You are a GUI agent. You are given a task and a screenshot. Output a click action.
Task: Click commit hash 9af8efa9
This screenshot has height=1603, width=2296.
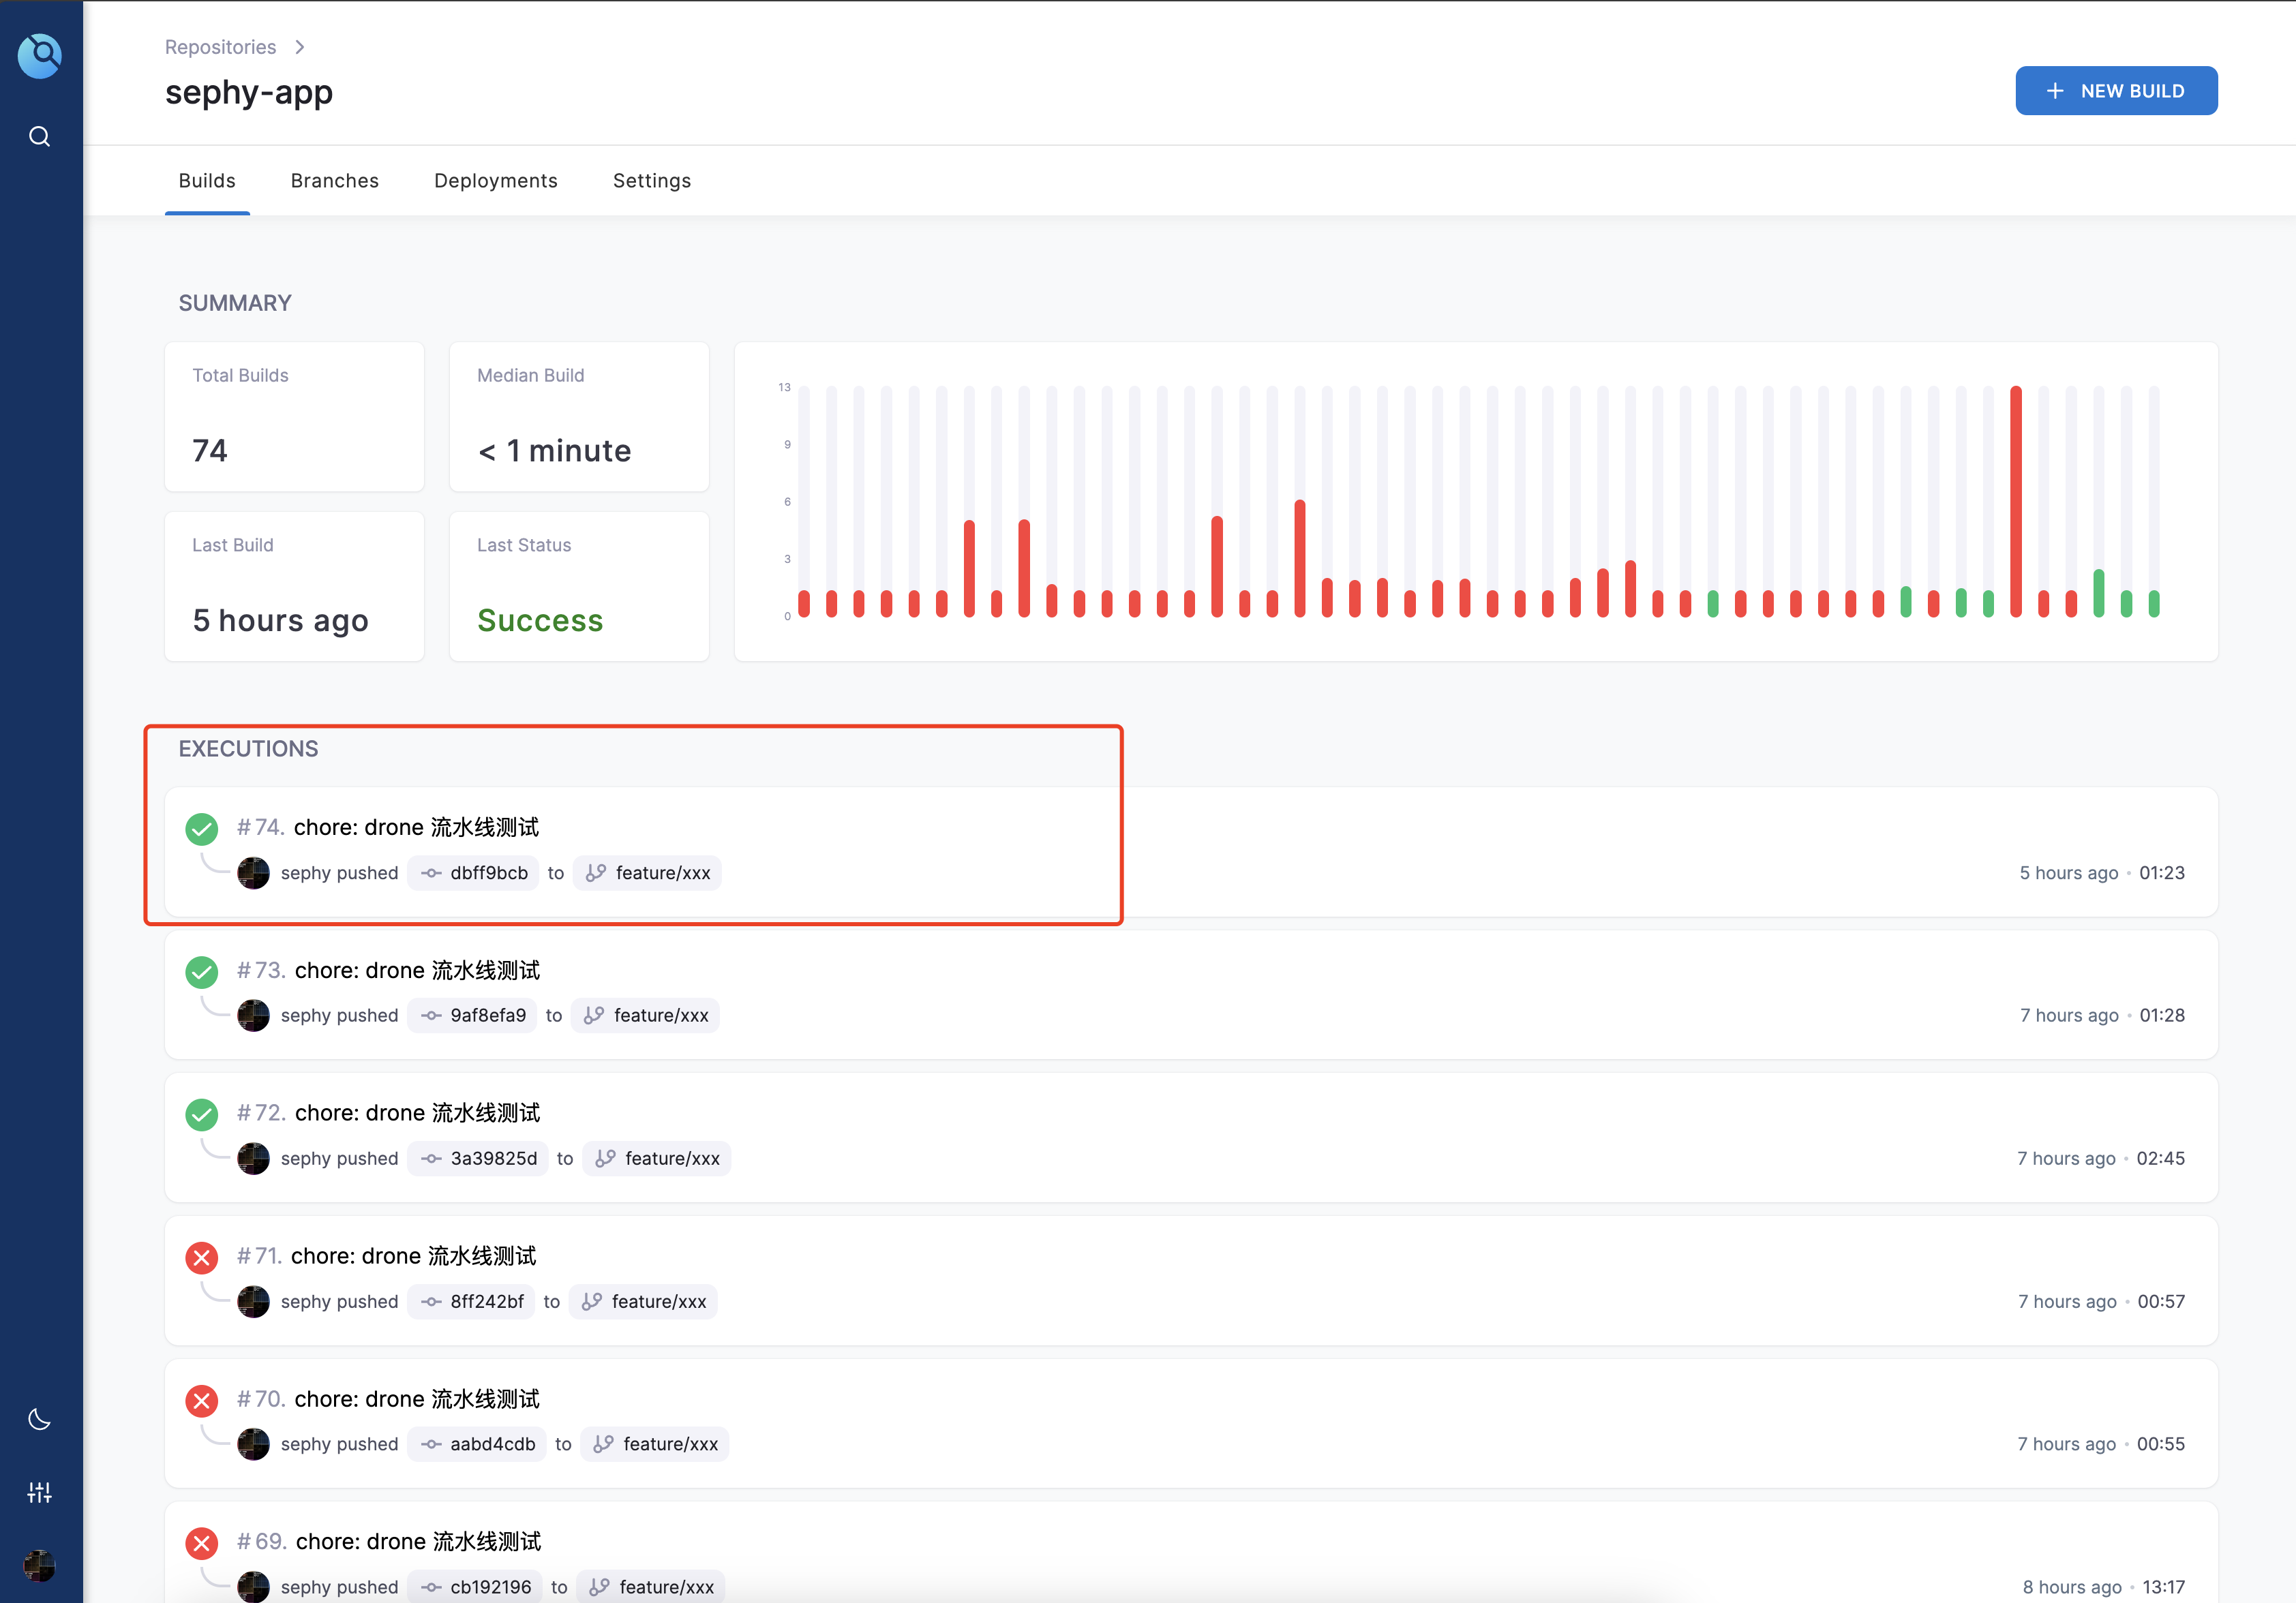tap(488, 1016)
